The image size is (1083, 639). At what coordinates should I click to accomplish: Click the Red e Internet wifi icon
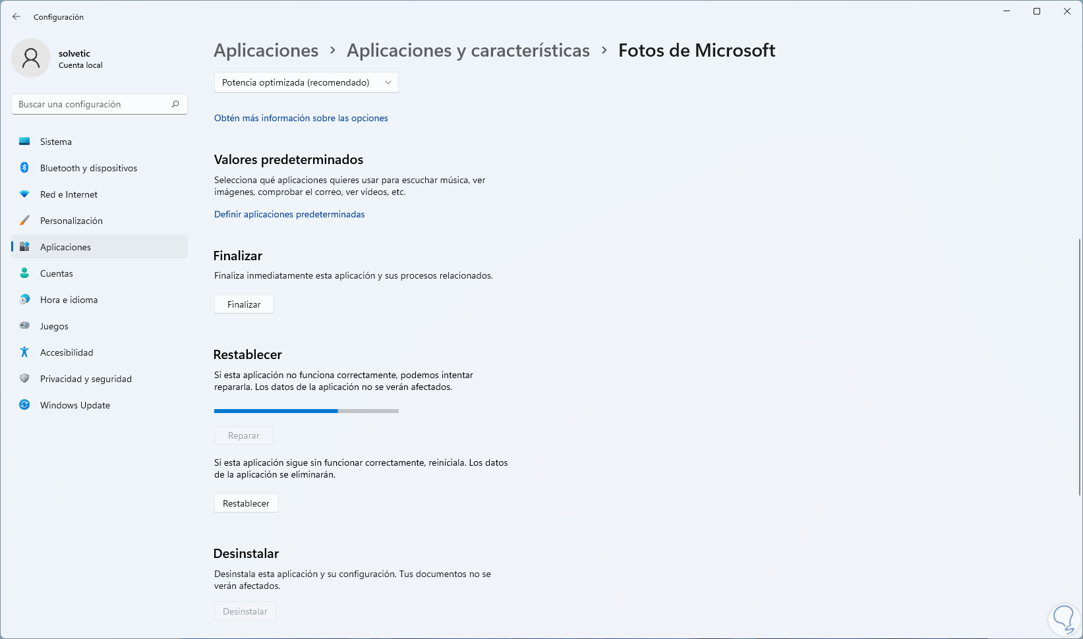[24, 194]
